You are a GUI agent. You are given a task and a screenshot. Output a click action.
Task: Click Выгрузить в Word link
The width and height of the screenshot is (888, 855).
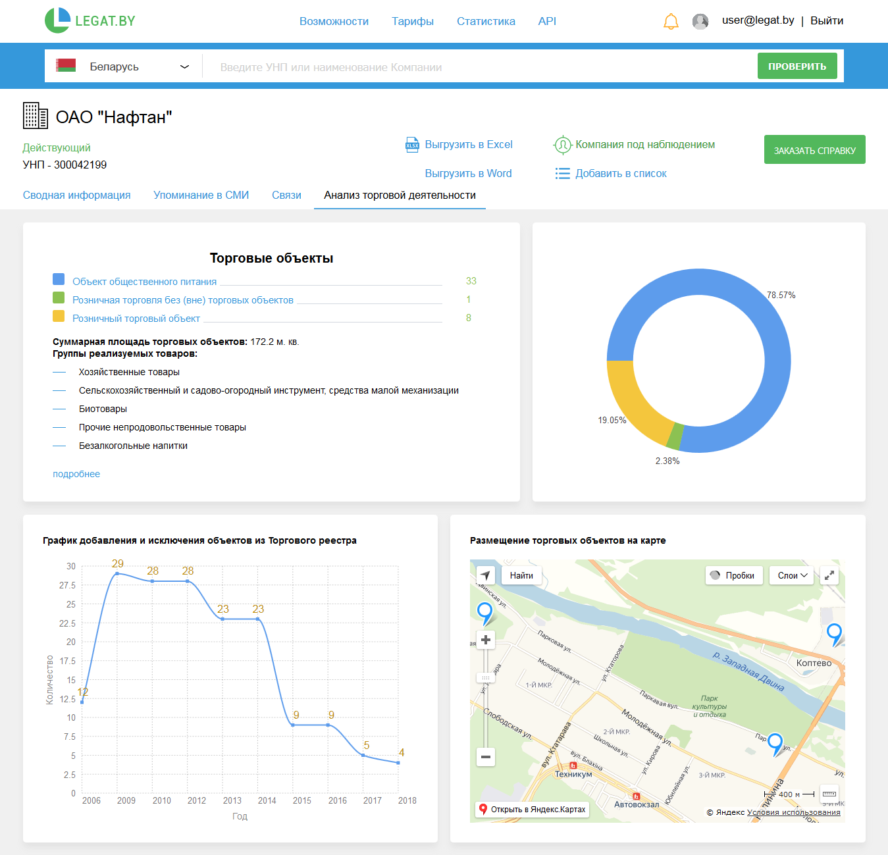[468, 174]
